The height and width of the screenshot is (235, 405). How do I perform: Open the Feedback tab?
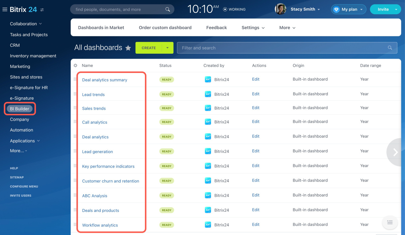216,28
